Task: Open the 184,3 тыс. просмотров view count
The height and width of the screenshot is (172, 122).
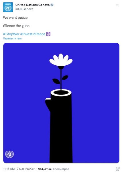Action: [x=54, y=169]
